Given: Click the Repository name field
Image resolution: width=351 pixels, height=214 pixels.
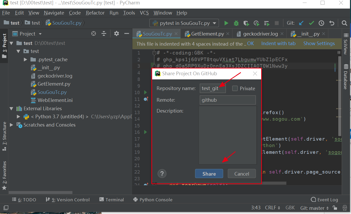Looking at the screenshot, I should pos(213,88).
